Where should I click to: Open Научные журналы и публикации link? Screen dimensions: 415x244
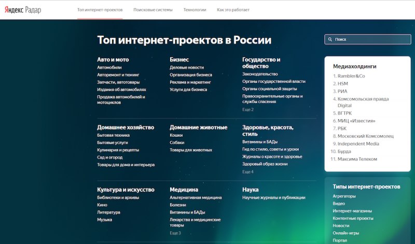(x=274, y=197)
